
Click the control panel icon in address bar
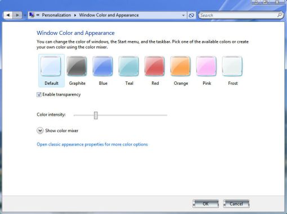tap(32, 15)
